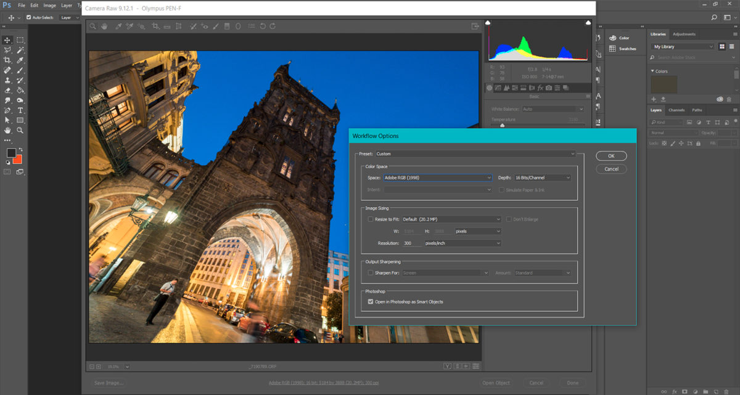Click Cancel in Workflow Options dialog
740x395 pixels.
coord(611,169)
